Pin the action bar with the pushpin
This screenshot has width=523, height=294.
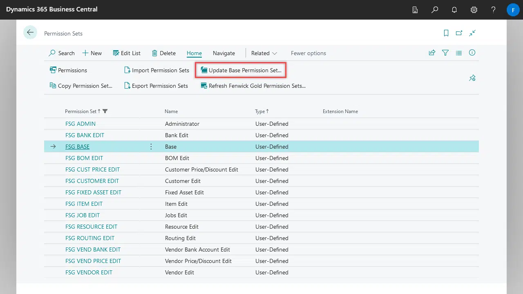point(472,78)
